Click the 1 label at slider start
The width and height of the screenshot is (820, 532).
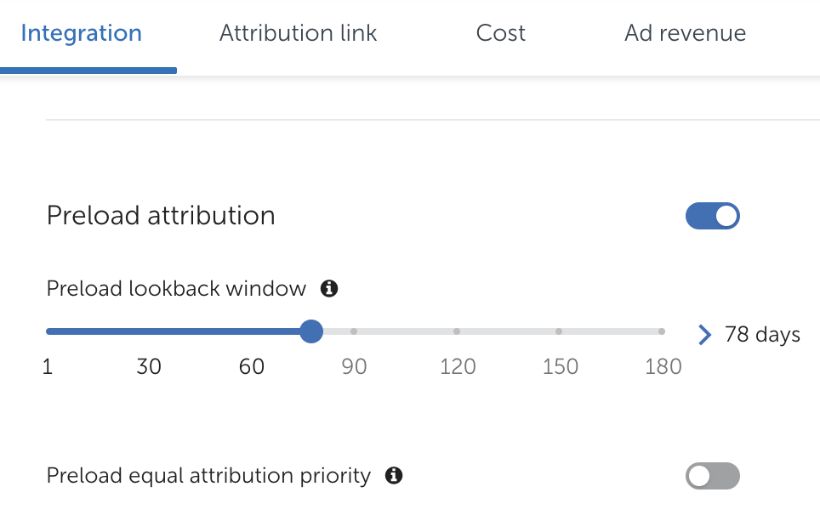pos(48,367)
